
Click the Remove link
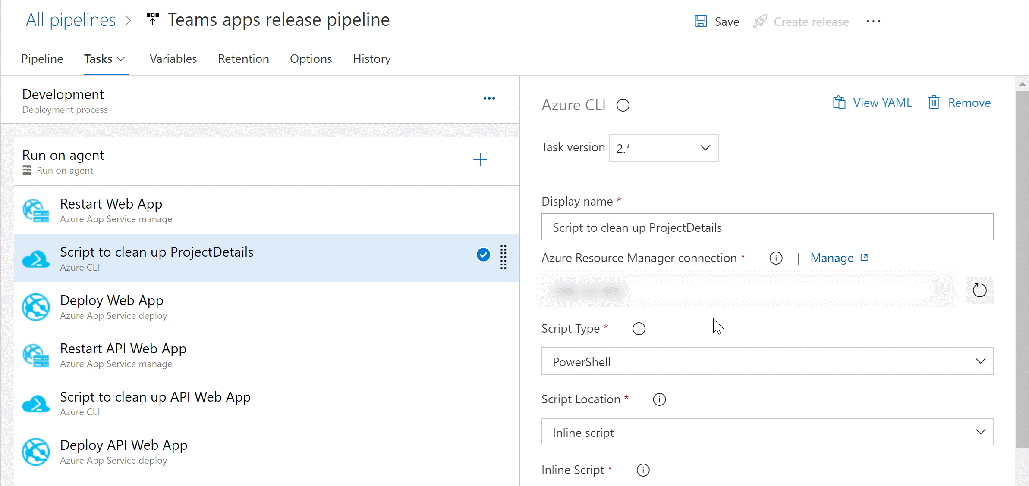pos(969,103)
